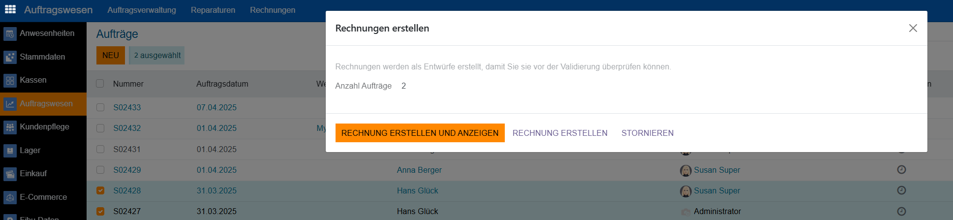Click Rechnung erstellen und anzeigen button
The image size is (953, 220).
tap(420, 133)
